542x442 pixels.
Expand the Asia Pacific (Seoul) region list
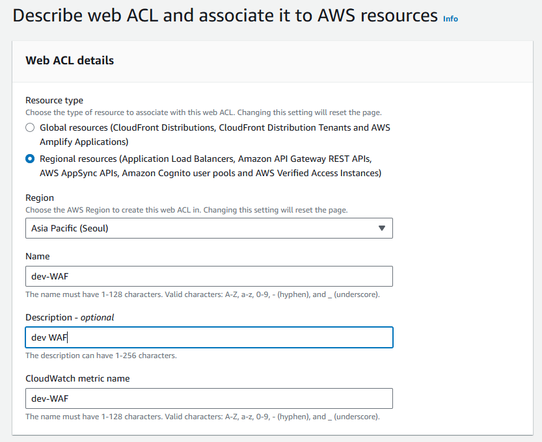coord(209,228)
